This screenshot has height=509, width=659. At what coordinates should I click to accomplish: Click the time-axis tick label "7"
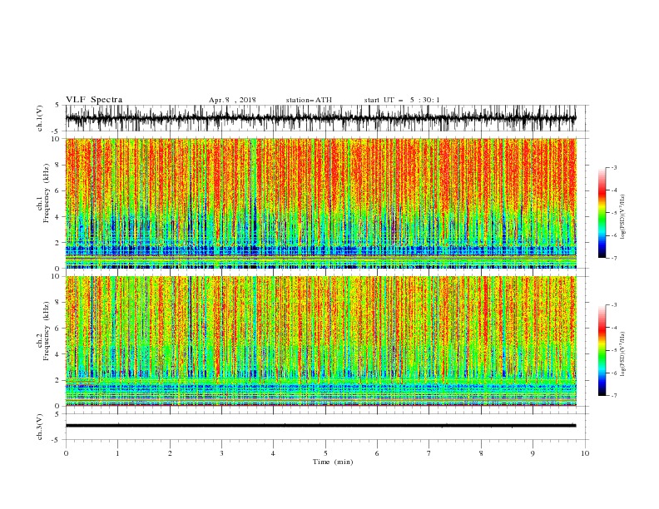429,453
